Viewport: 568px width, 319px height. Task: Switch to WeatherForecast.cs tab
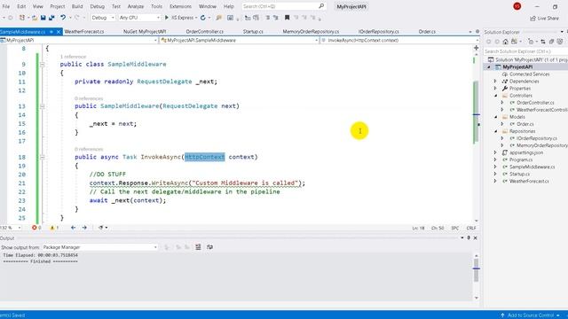84,32
